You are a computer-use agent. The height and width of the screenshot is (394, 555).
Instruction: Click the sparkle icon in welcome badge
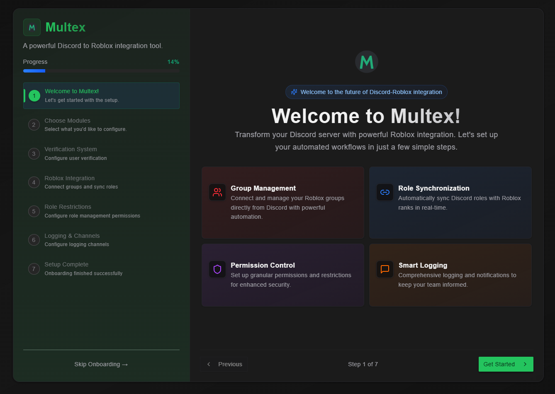pos(294,92)
